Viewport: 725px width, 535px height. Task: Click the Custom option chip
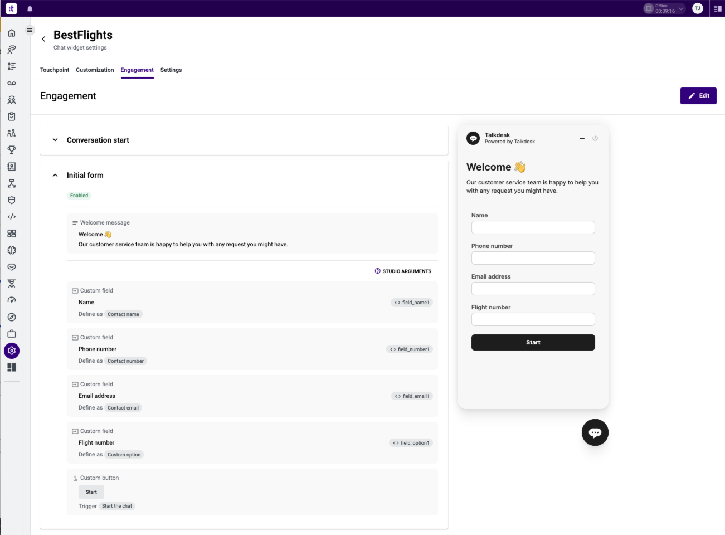click(x=124, y=455)
